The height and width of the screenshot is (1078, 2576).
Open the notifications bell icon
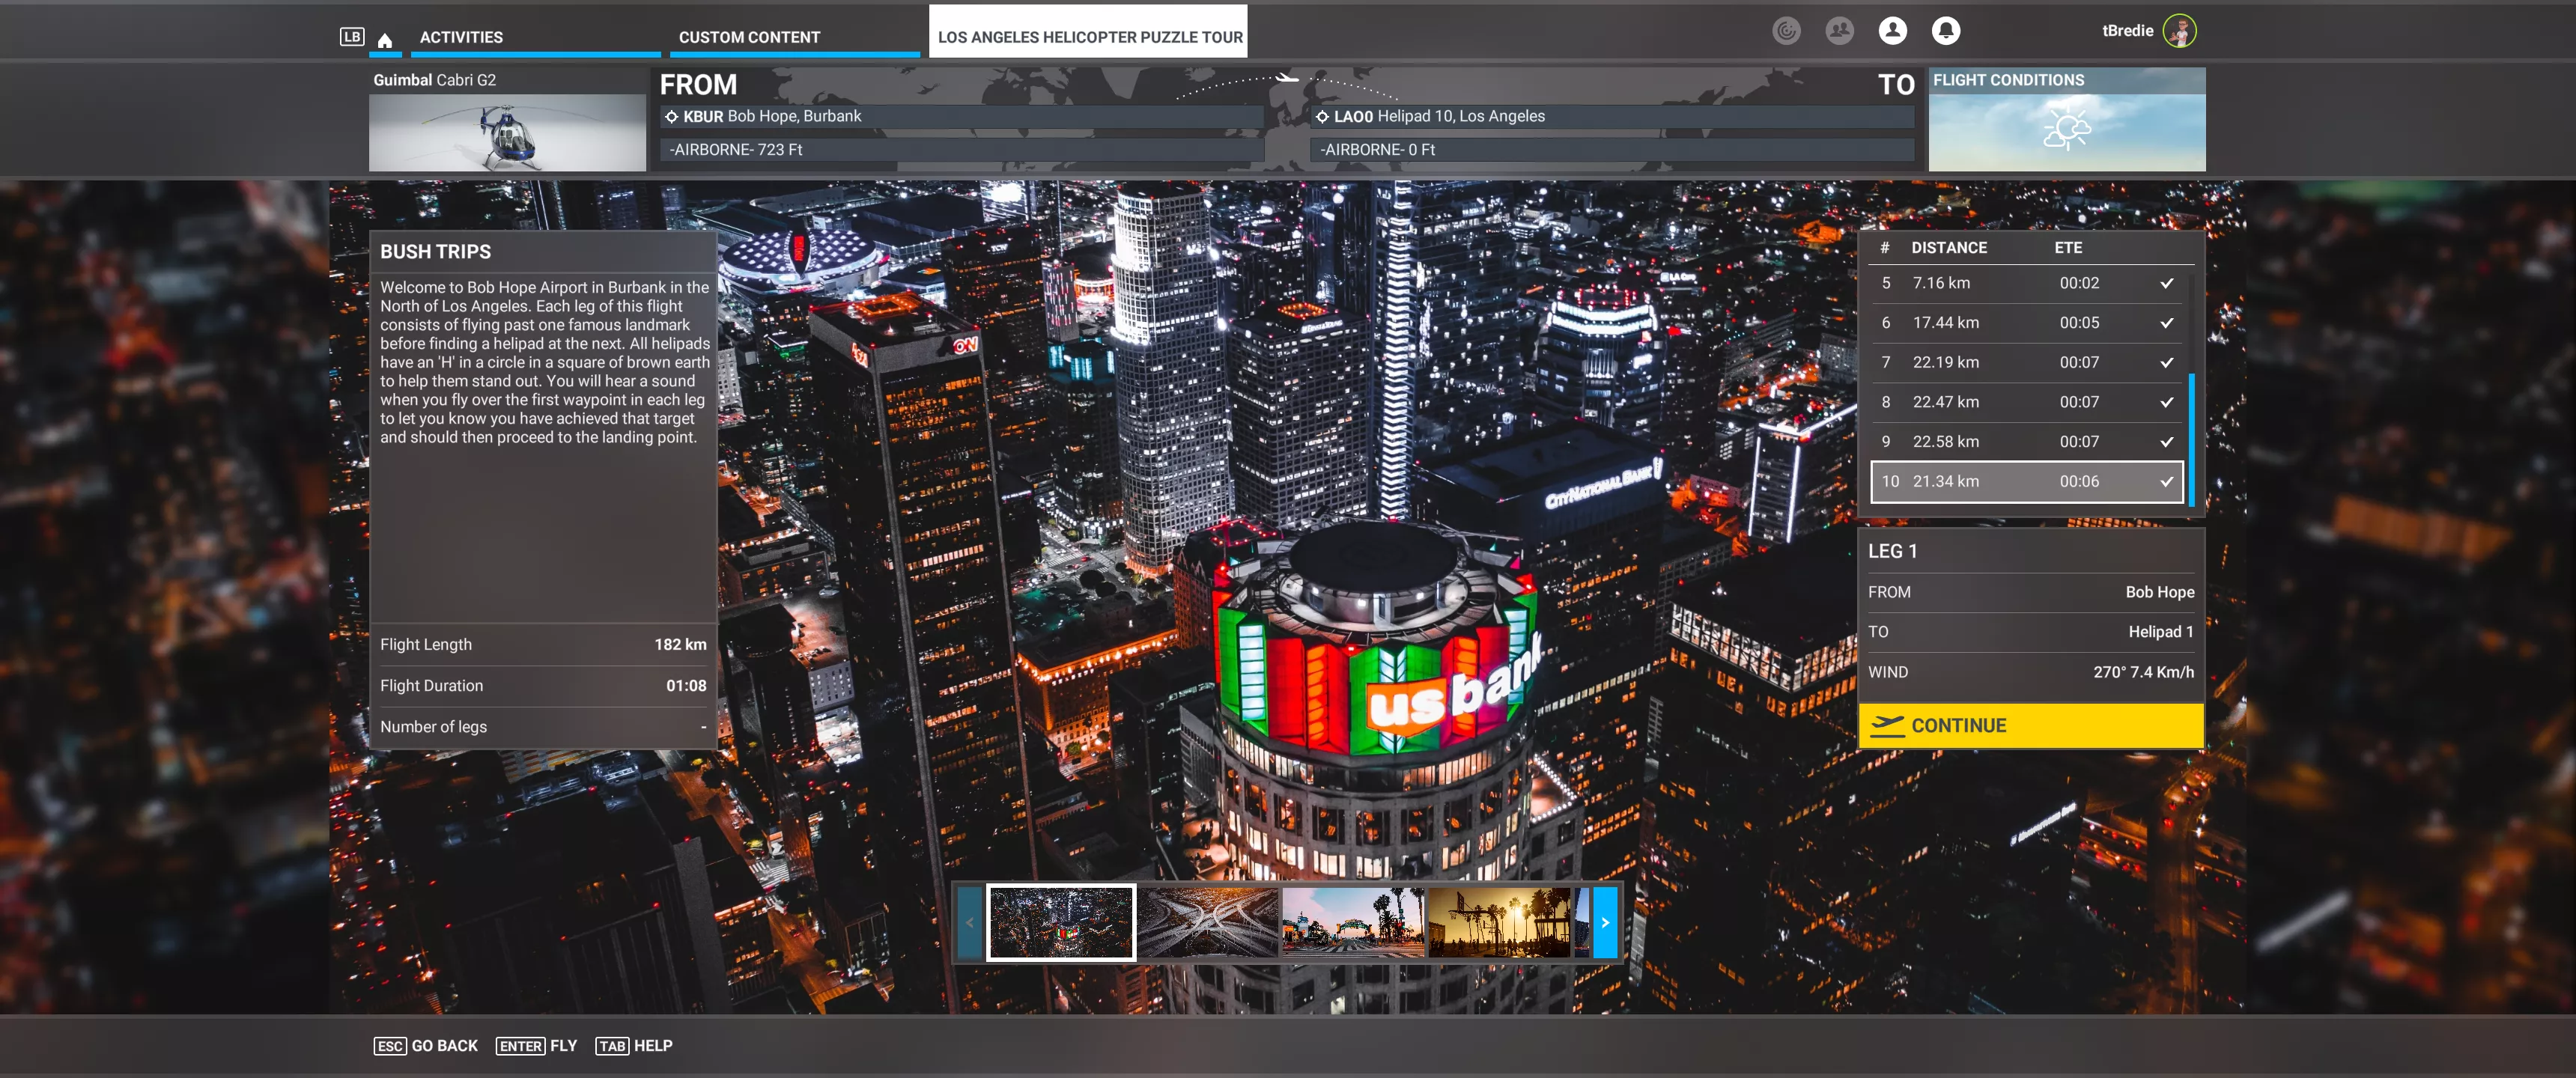click(1945, 31)
